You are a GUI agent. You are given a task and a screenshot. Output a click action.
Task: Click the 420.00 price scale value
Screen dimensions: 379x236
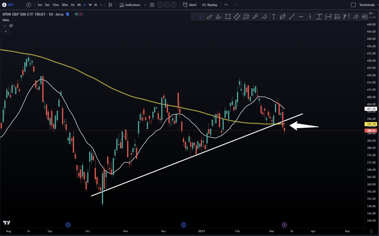click(x=371, y=75)
